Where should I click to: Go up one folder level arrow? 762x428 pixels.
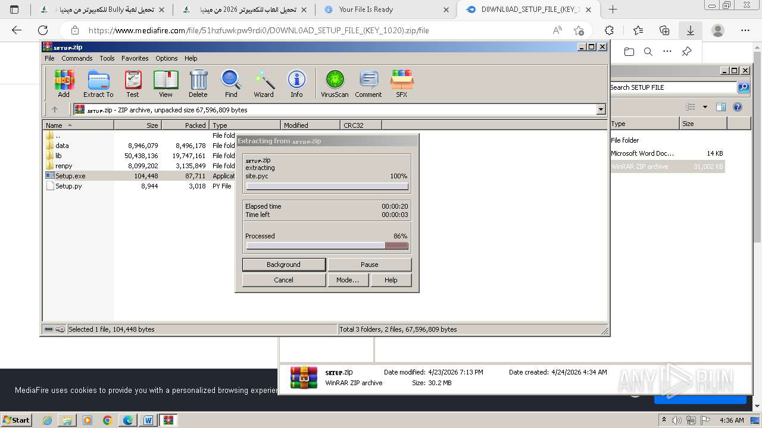pyautogui.click(x=55, y=109)
